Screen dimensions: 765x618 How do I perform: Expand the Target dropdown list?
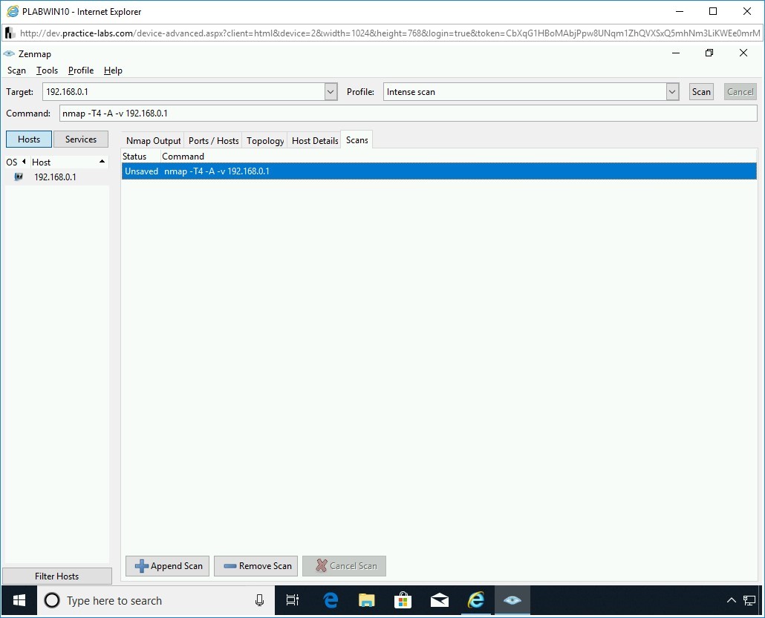point(331,92)
